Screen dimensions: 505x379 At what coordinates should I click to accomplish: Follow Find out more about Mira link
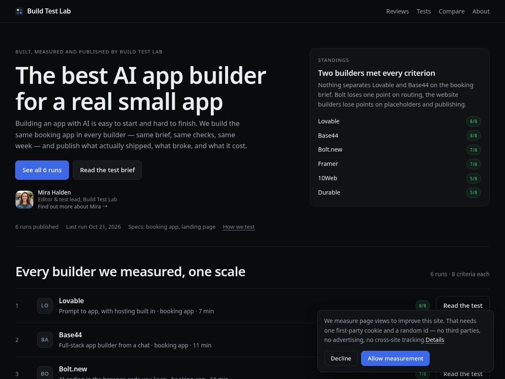pos(72,207)
